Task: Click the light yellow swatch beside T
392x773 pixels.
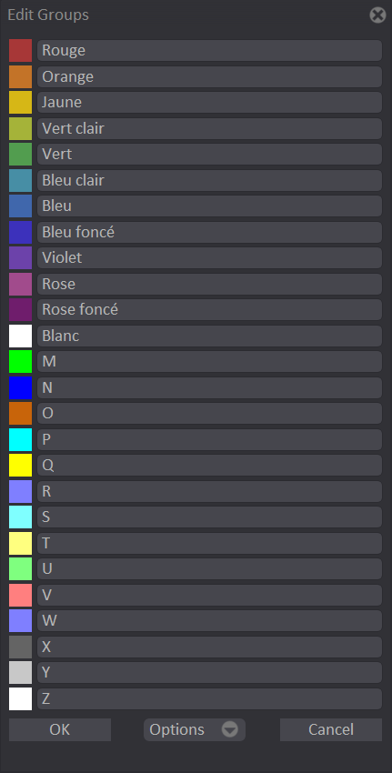Action: 20,543
